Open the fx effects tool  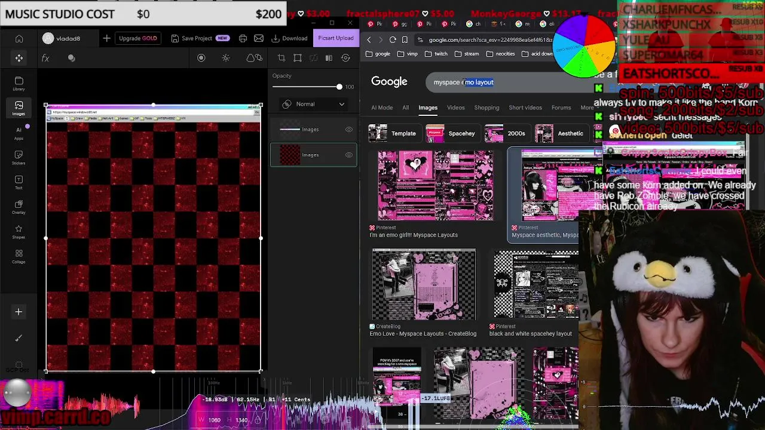[x=45, y=58]
